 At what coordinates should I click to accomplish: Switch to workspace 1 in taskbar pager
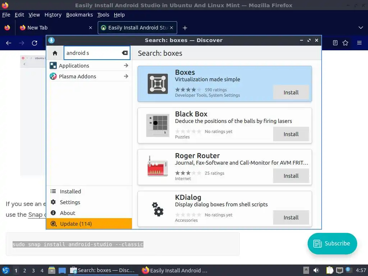point(16,270)
